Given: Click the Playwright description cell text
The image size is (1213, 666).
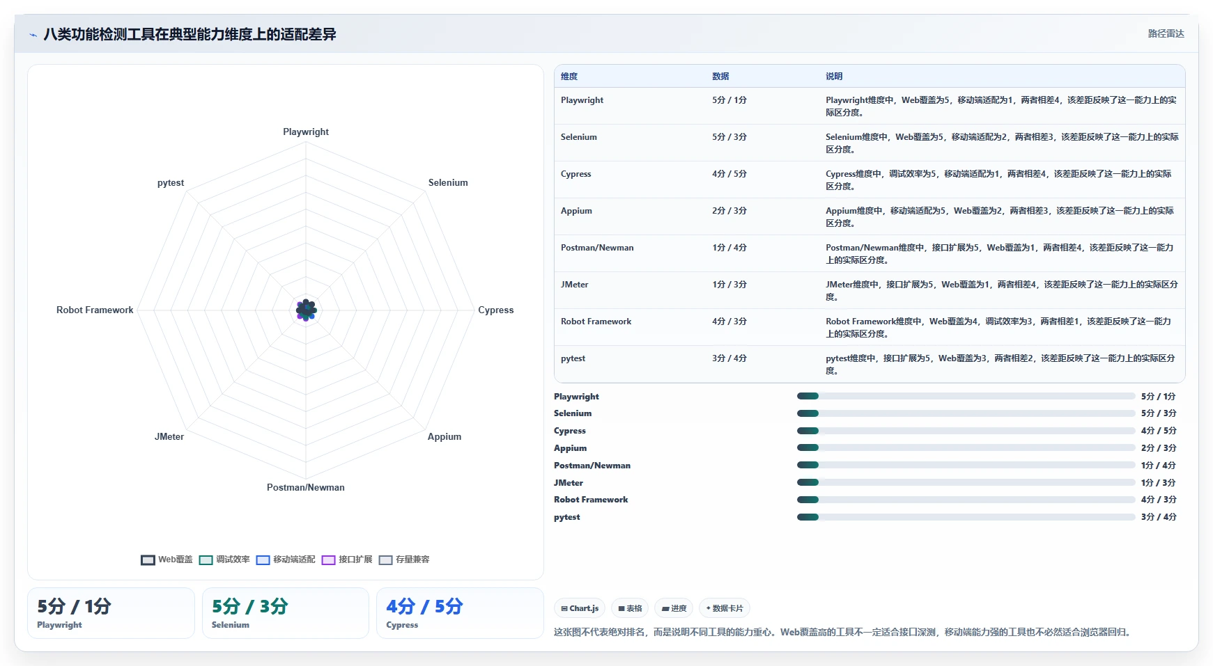Looking at the screenshot, I should pos(1001,106).
